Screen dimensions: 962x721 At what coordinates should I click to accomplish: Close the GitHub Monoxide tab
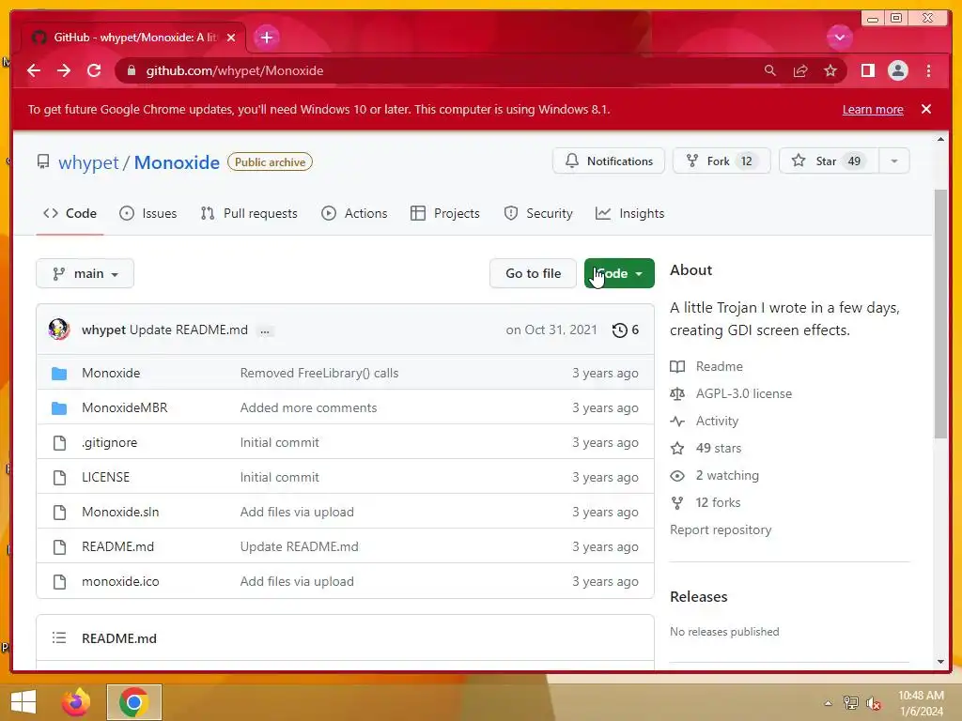[231, 38]
